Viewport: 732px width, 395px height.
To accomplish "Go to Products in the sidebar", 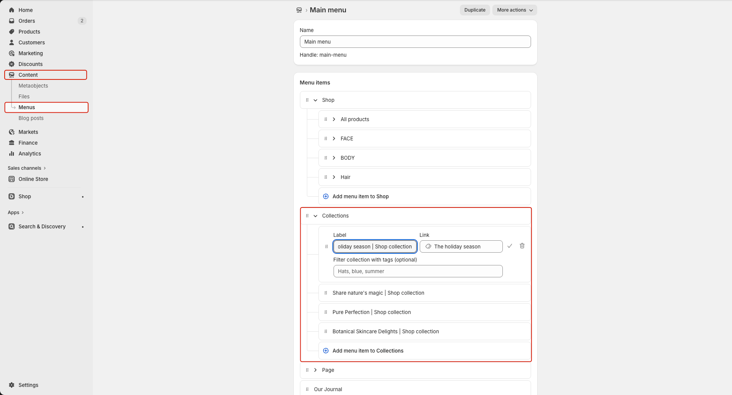I will [29, 32].
